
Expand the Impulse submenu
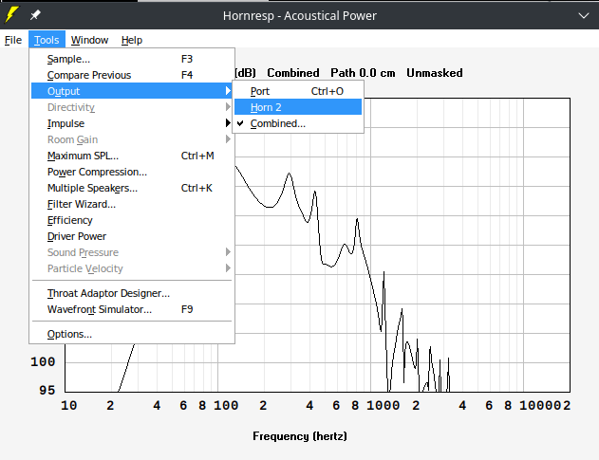pyautogui.click(x=132, y=123)
